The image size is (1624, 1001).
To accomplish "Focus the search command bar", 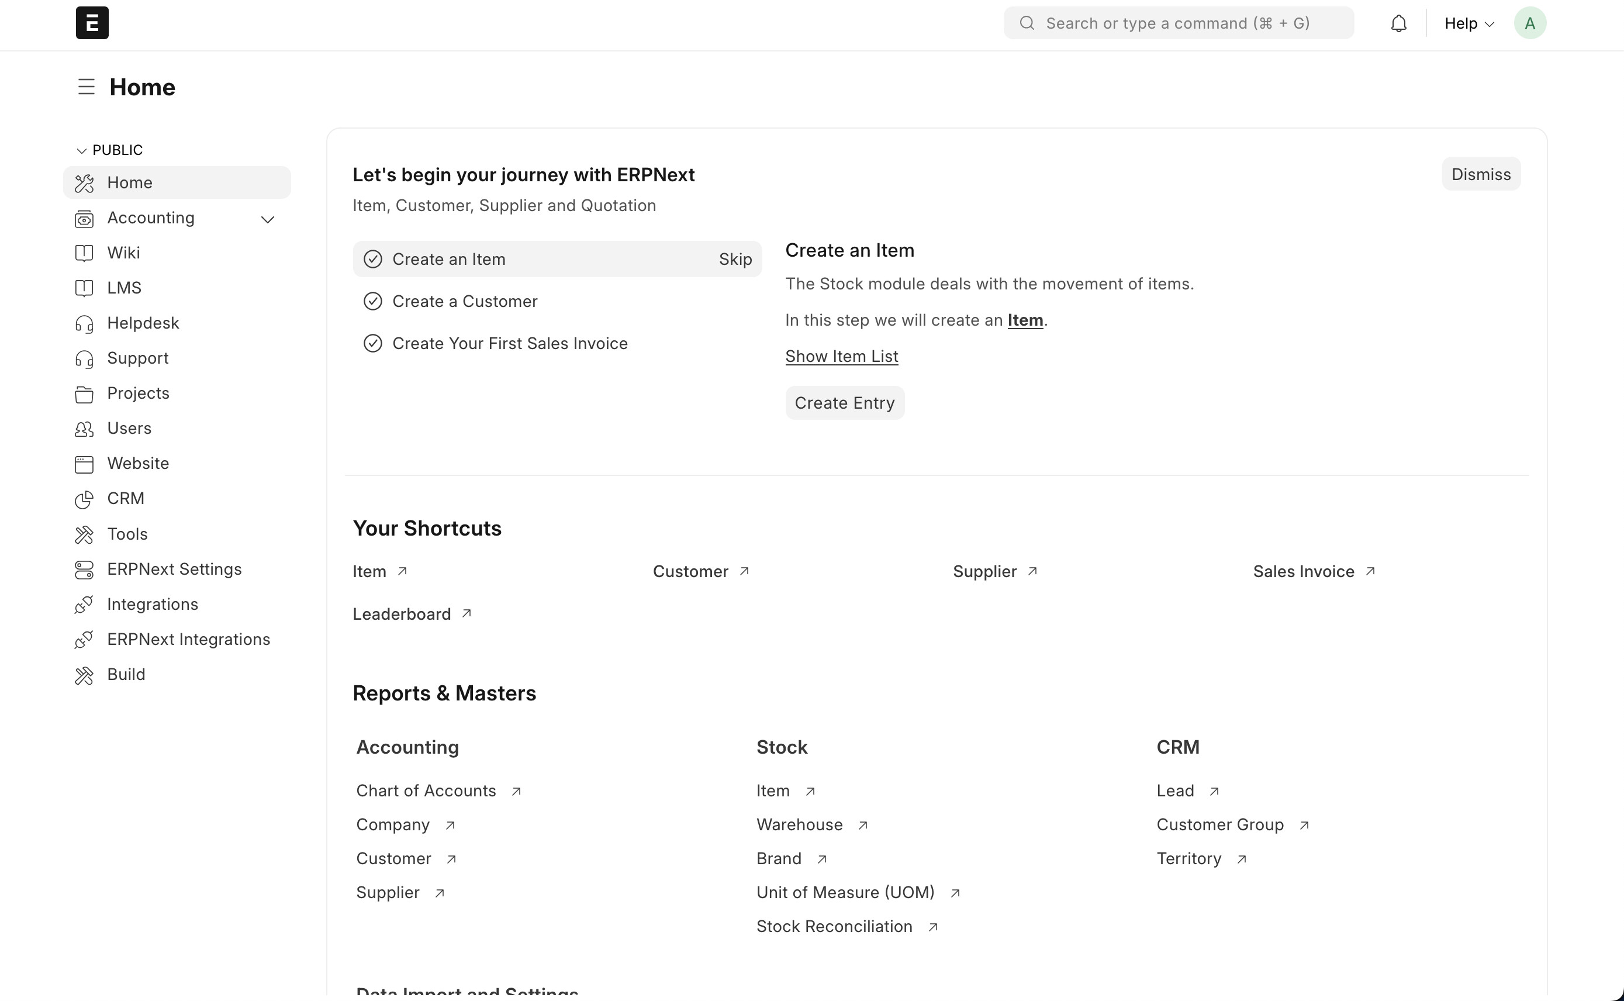I will [1178, 24].
